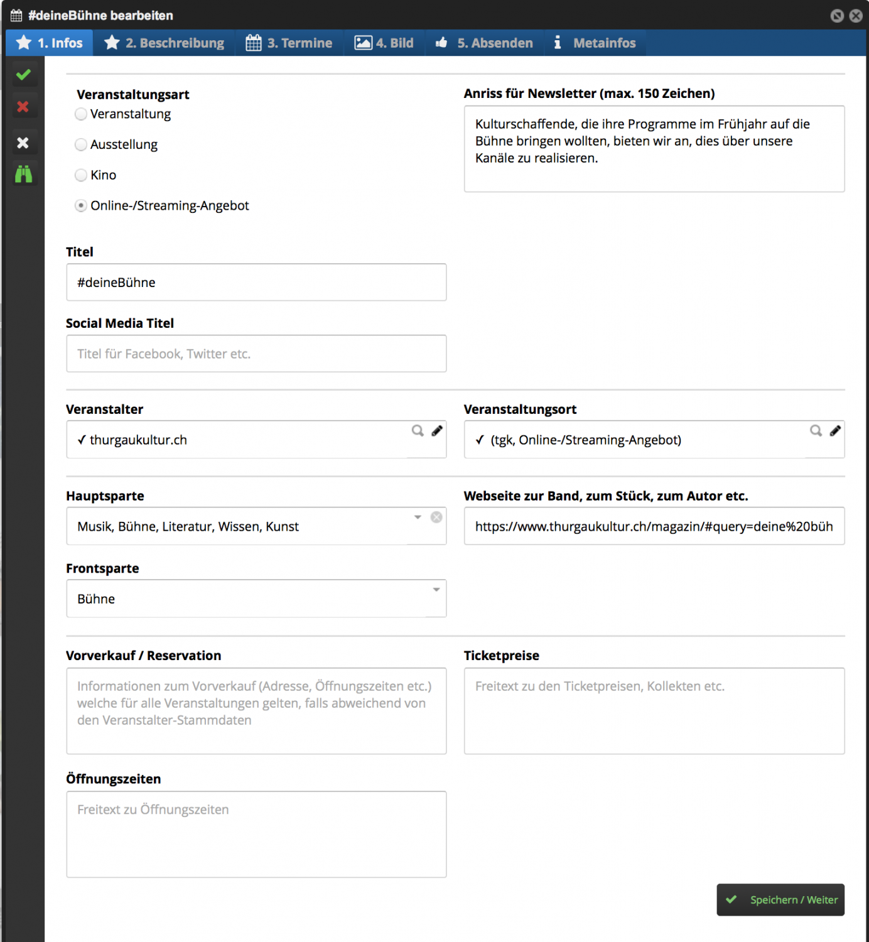The width and height of the screenshot is (869, 942).
Task: Select the Ausstellung radio button
Action: point(81,144)
